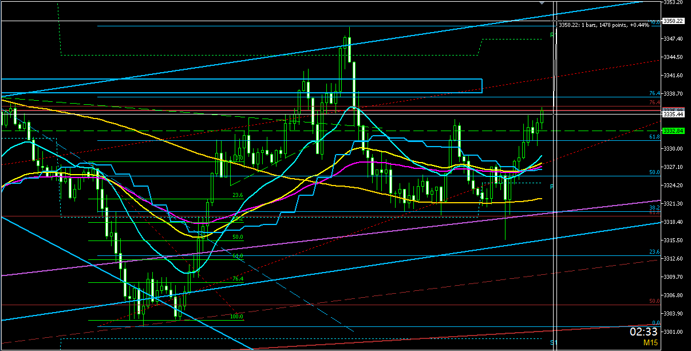
Task: Click 3341.60 on the price scale
Action: click(673, 76)
